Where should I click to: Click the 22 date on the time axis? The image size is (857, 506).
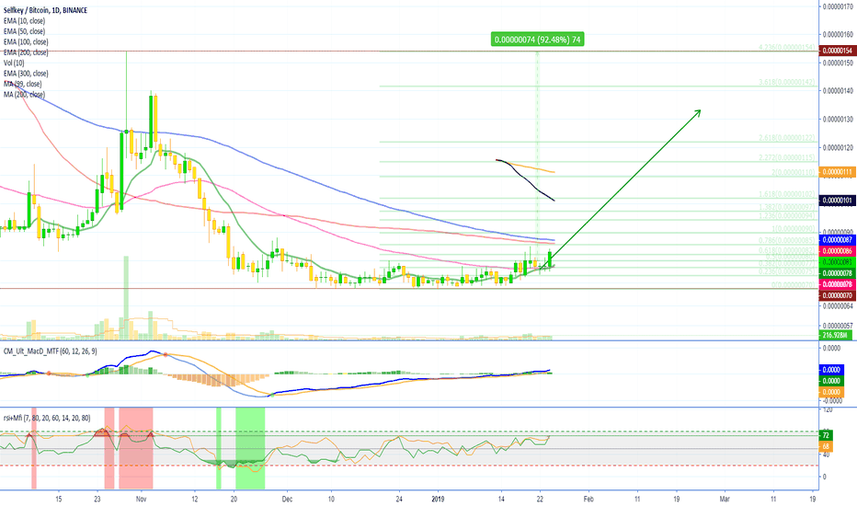pos(540,499)
